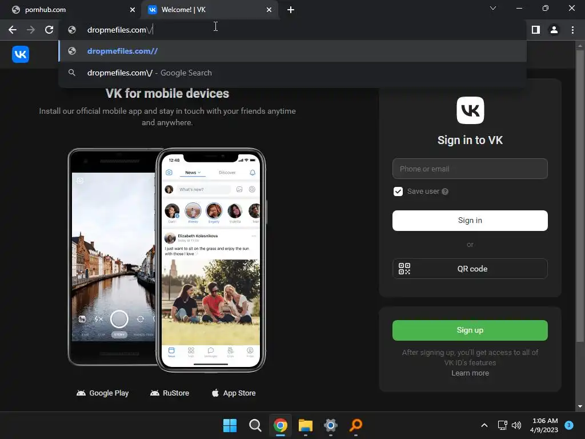585x439 pixels.
Task: Open the tab search chevron
Action: click(x=493, y=8)
